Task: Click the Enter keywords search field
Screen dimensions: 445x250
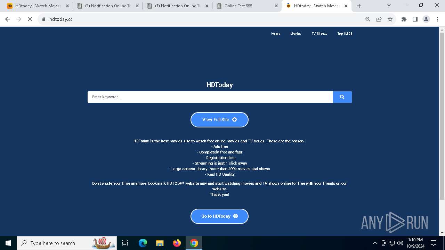Action: [x=210, y=97]
